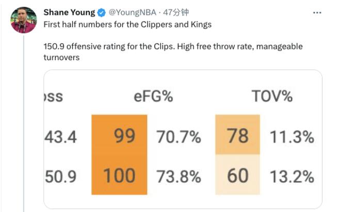Click the orange cell showing 100

pos(119,176)
